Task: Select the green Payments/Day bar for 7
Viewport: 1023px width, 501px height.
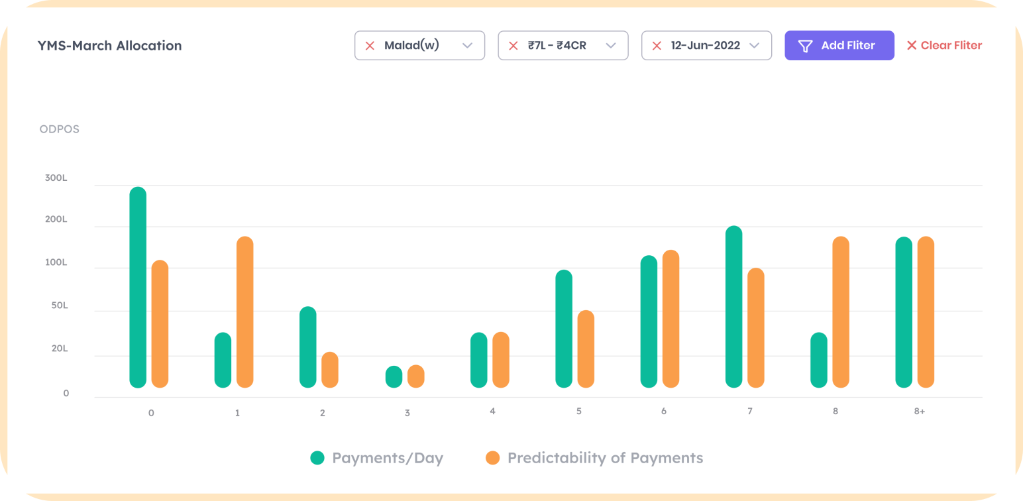Action: click(734, 307)
